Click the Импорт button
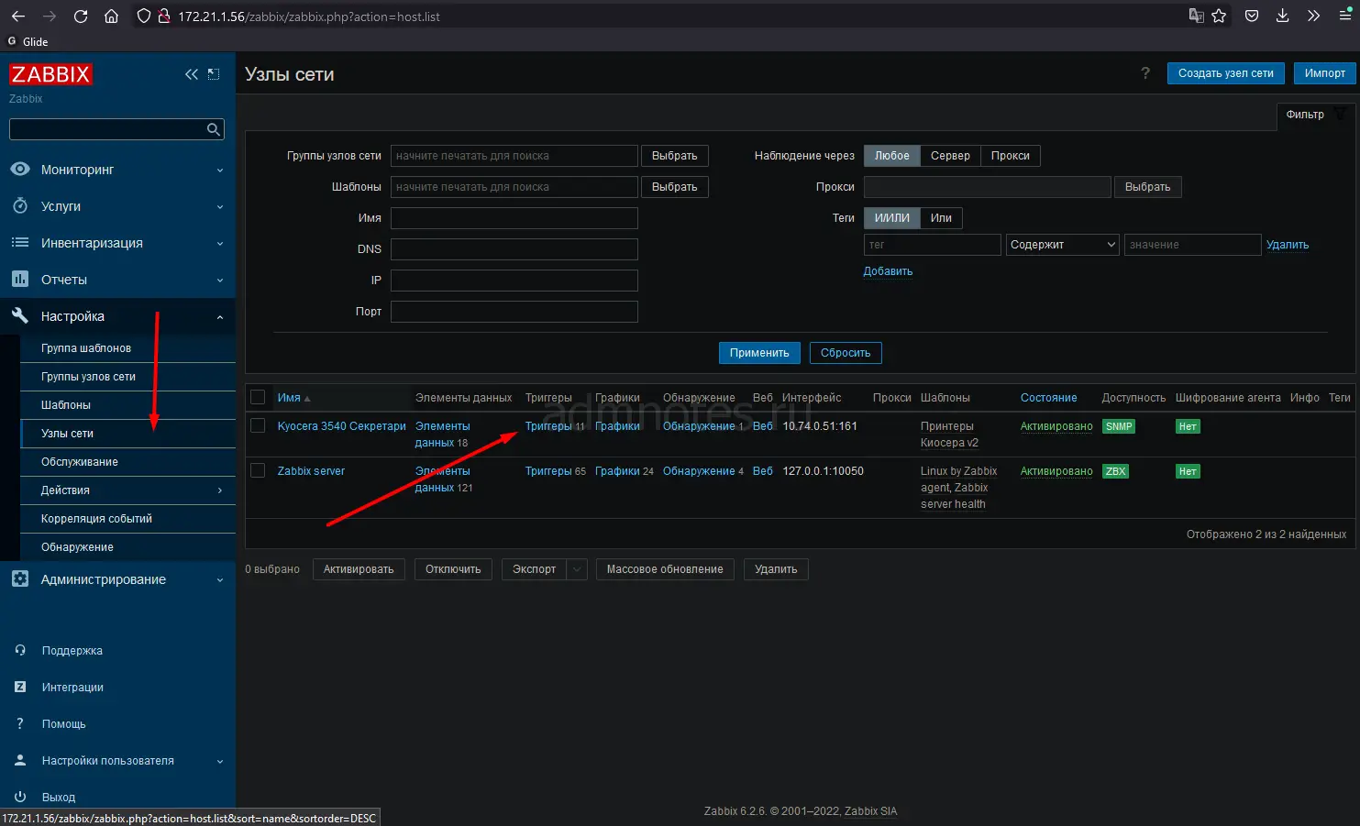 tap(1324, 73)
